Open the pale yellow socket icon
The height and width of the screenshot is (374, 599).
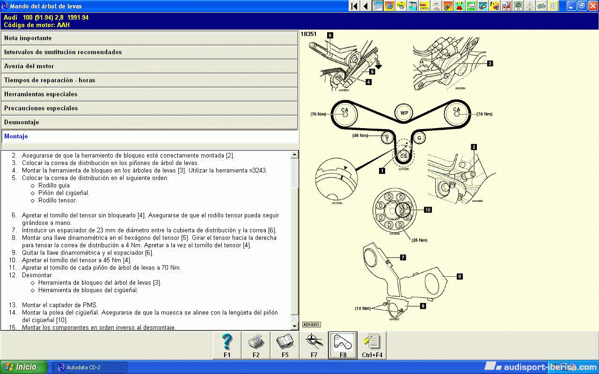[x=553, y=6]
